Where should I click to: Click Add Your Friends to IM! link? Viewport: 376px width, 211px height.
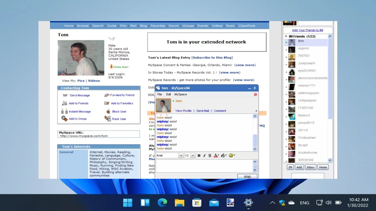coord(308,30)
